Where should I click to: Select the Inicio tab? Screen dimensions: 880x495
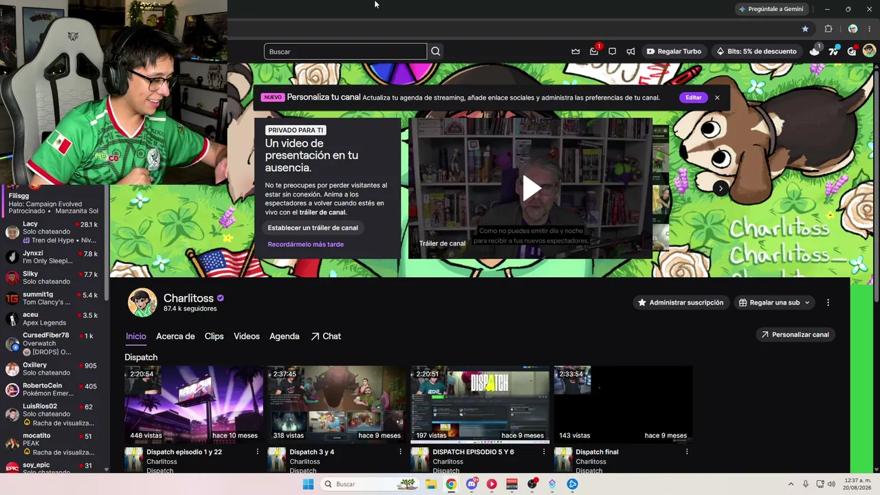(136, 336)
